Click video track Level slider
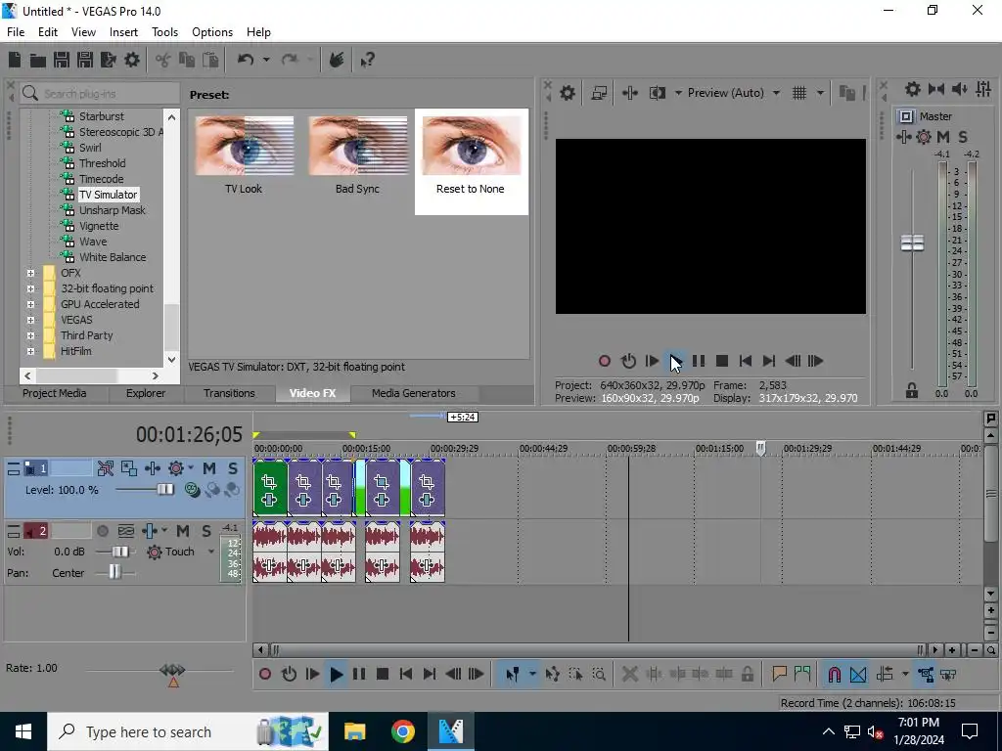Viewport: 1002px width, 751px height. (164, 490)
